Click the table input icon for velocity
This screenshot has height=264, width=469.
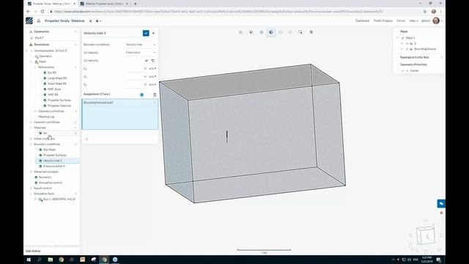click(x=147, y=60)
